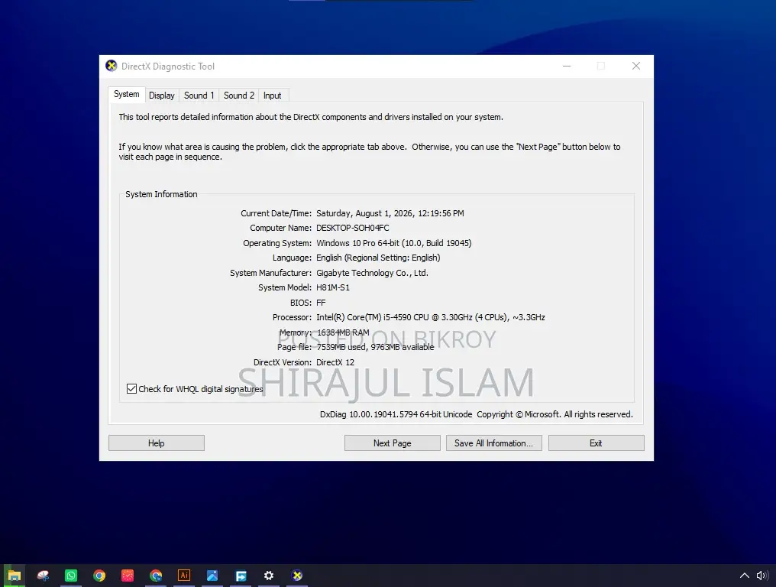Open the second Chrome profile icon
This screenshot has height=587, width=776.
click(156, 576)
